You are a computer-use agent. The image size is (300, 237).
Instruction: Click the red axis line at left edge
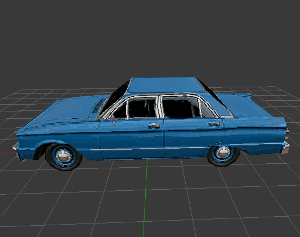click(x=7, y=153)
